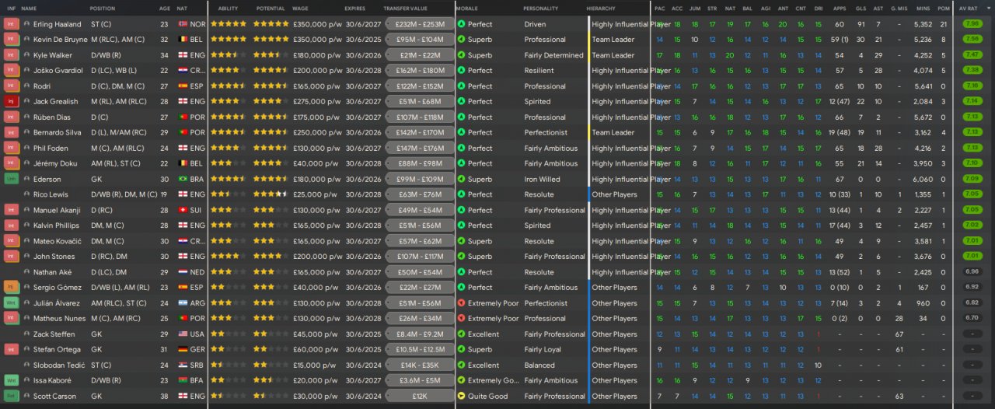Screen dimensions: 995x409
Task: Click Scott Carson's yellow Quite Good morale icon
Action: [461, 396]
